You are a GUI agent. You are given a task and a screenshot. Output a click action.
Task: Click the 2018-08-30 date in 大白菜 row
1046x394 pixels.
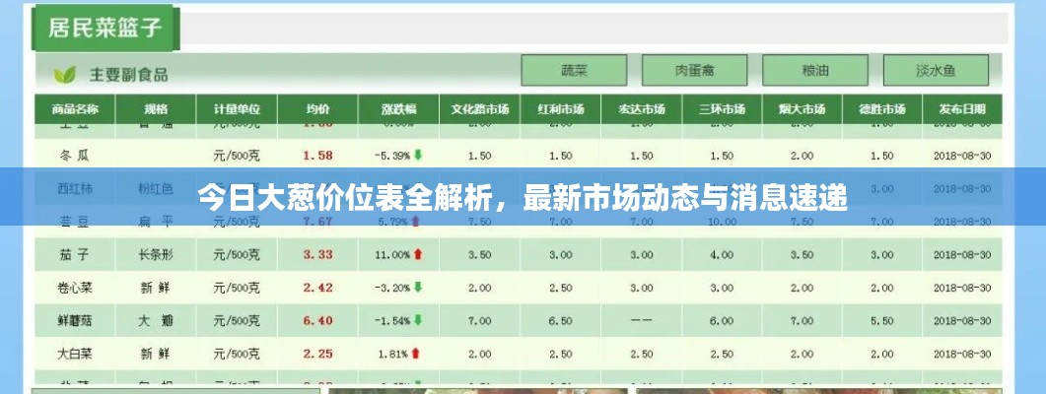[962, 354]
